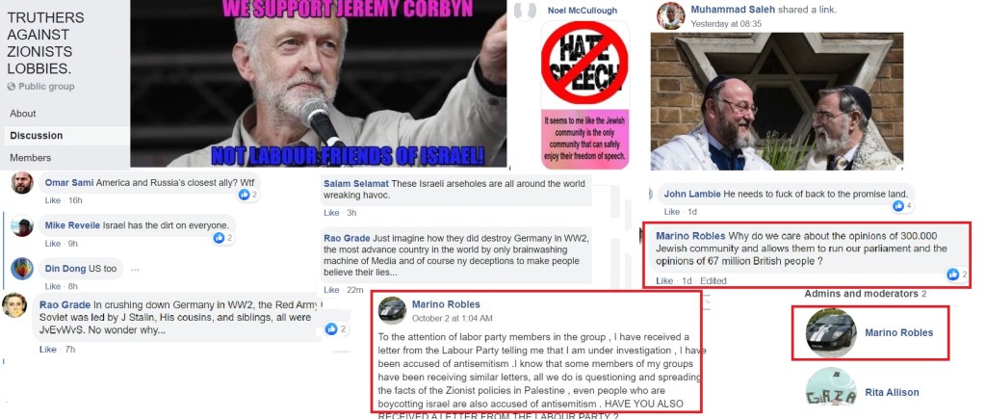
Task: Click the globe icon next to Public group
Action: point(12,87)
